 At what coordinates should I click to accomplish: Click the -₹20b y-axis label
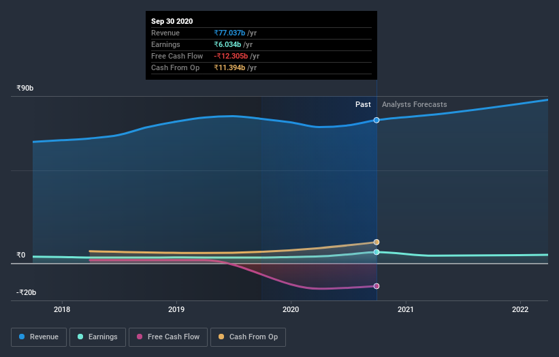(27, 292)
